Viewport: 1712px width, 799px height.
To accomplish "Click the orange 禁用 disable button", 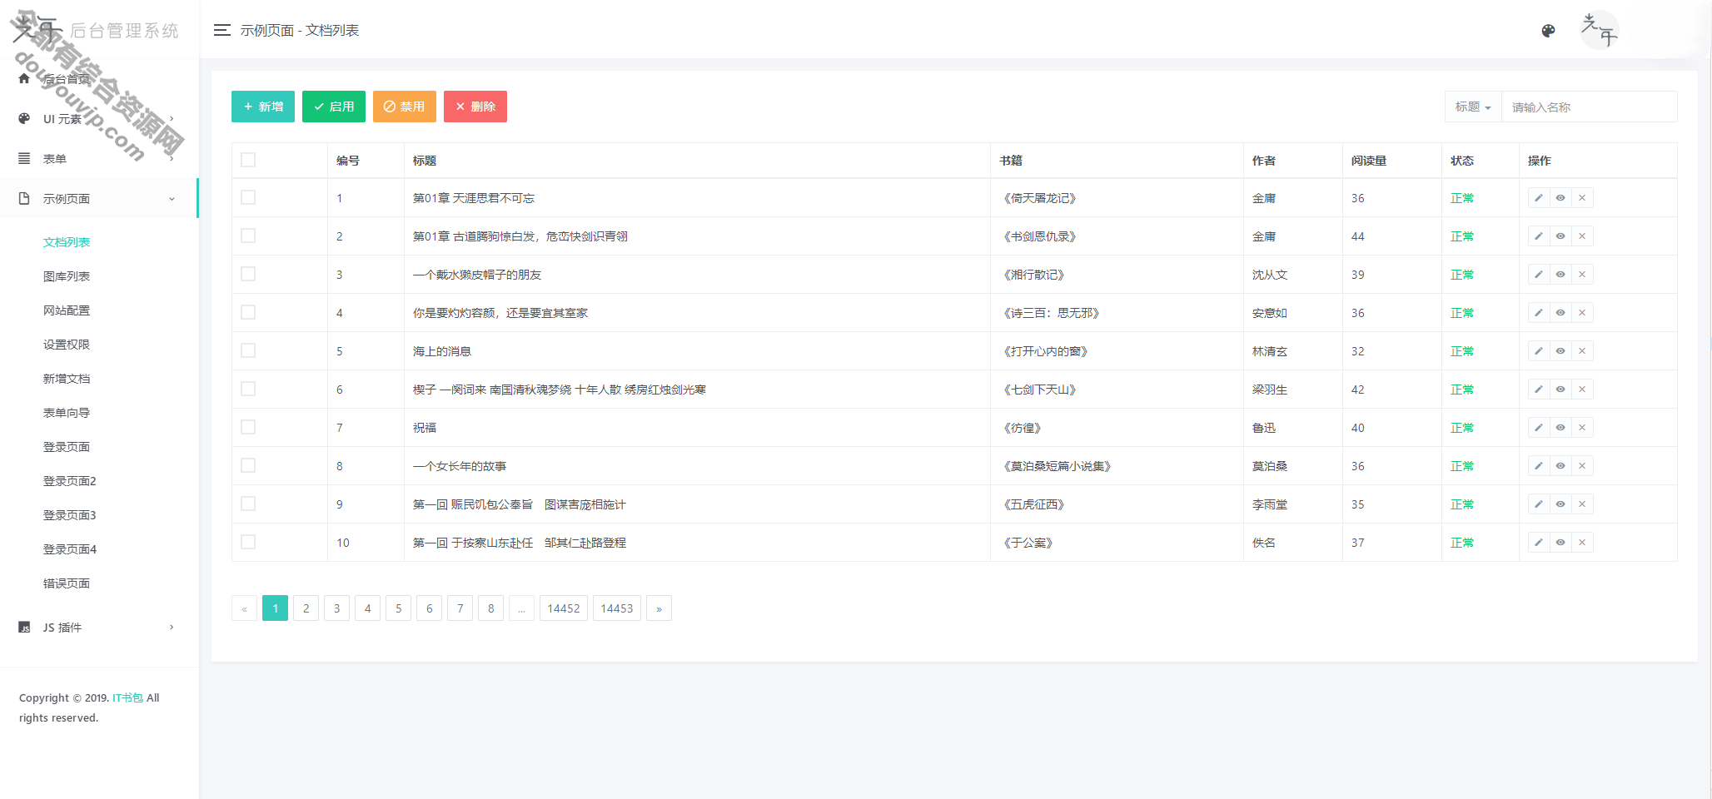I will pyautogui.click(x=405, y=107).
